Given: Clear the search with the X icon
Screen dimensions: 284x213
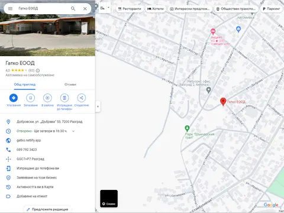Looking at the screenshot, I should coord(85,8).
